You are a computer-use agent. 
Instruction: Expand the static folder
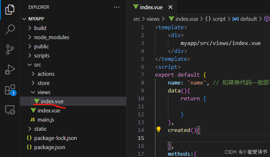[x=30, y=129]
